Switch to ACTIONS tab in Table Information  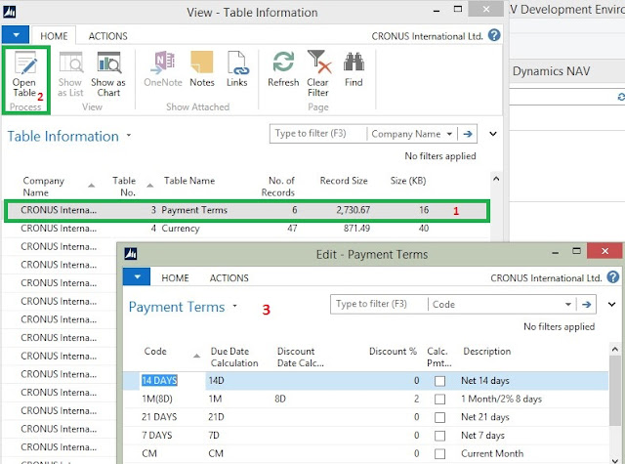pos(107,36)
